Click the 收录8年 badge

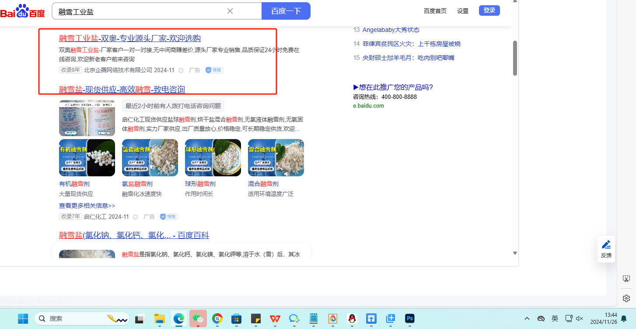70,70
